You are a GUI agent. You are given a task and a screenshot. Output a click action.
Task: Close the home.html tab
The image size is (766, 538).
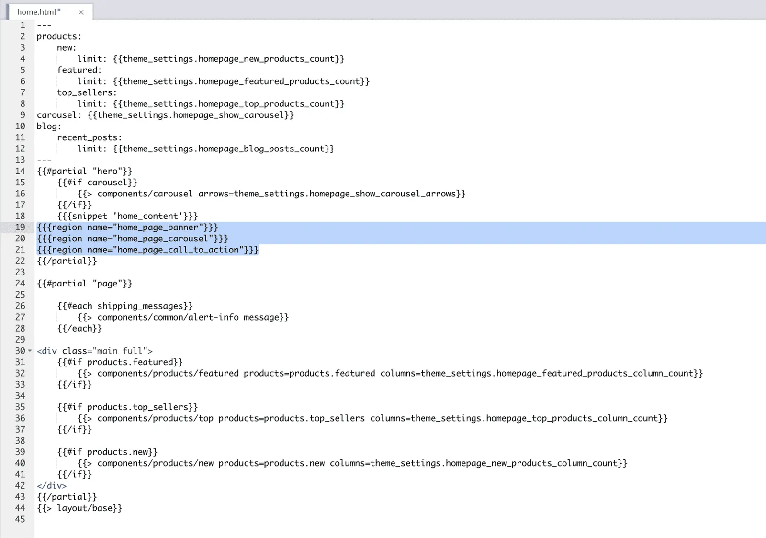(81, 12)
